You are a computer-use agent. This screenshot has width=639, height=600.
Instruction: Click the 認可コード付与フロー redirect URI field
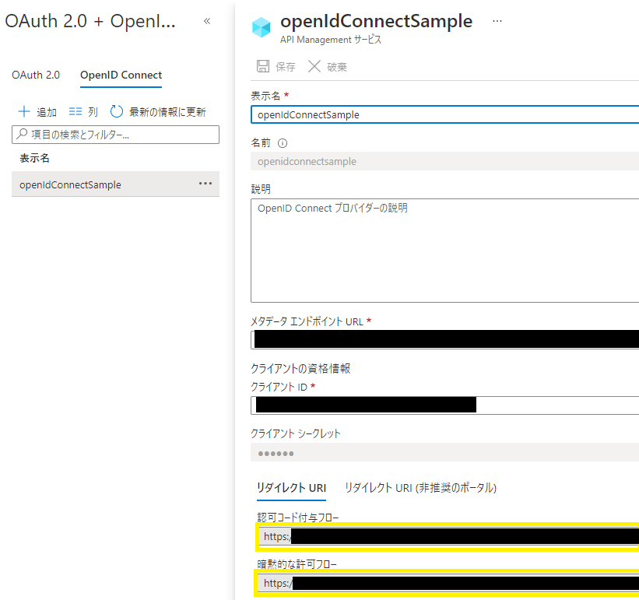tap(448, 536)
